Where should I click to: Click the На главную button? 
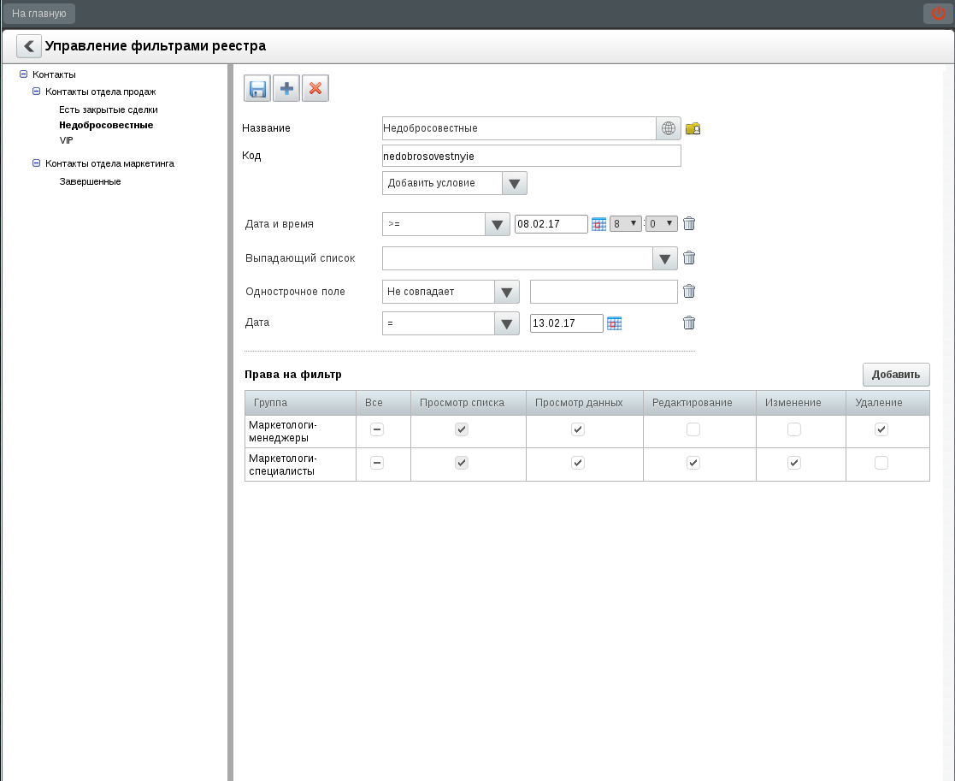pos(39,14)
